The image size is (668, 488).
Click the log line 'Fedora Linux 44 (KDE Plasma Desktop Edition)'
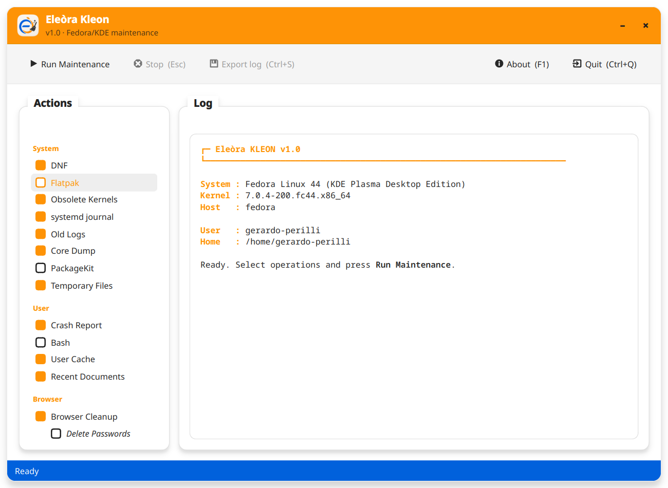(x=355, y=184)
